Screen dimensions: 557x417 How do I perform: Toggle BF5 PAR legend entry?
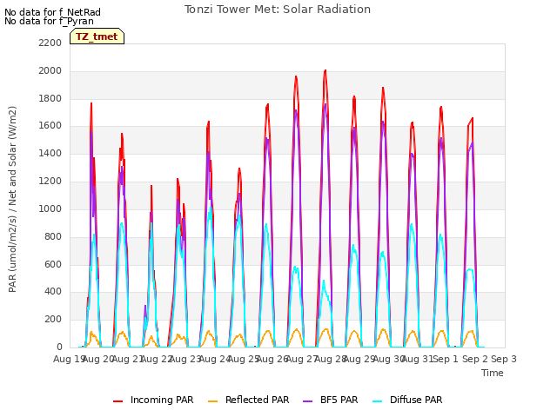(x=331, y=400)
